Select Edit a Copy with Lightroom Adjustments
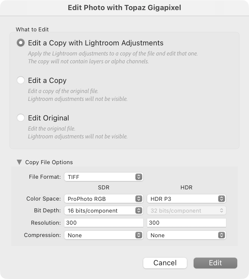 click(21, 43)
